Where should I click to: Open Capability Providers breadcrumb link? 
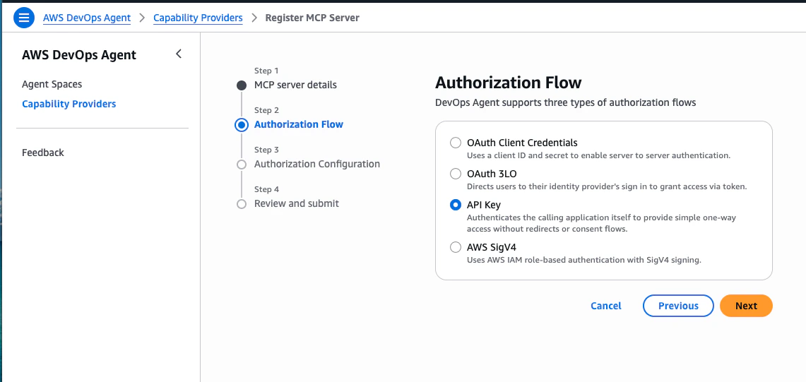coord(198,18)
